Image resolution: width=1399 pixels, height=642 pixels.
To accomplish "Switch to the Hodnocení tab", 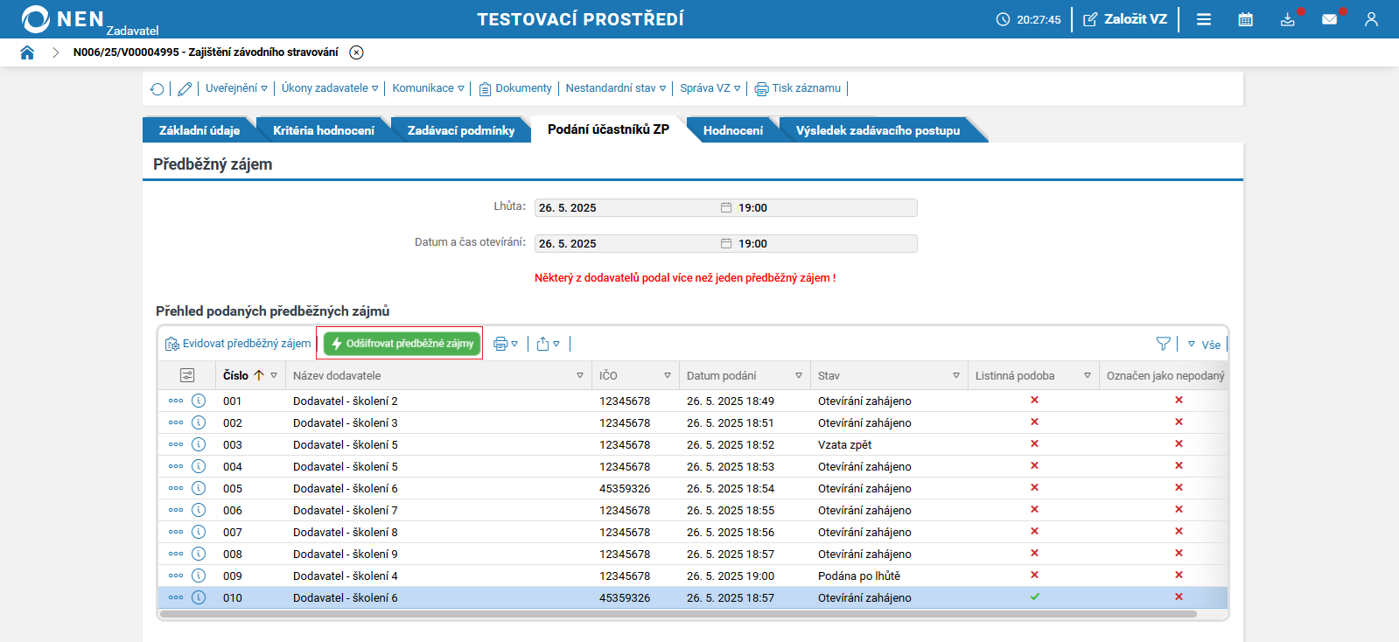I will [x=732, y=130].
